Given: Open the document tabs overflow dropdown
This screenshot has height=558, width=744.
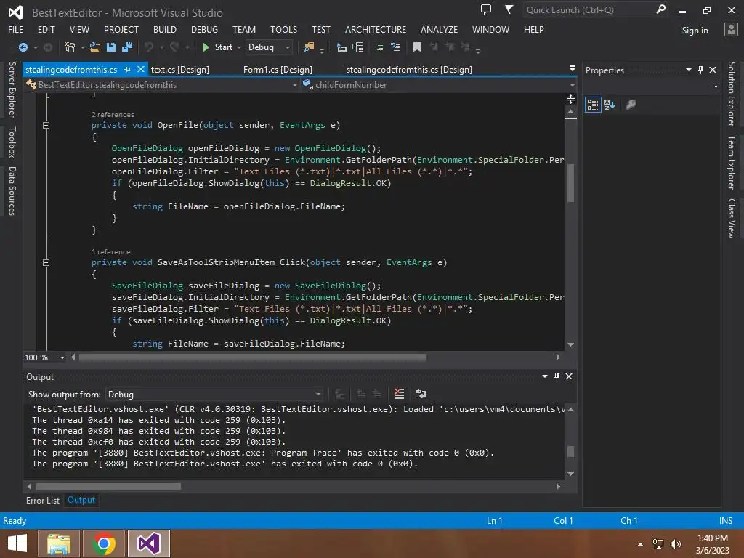Looking at the screenshot, I should pos(573,69).
